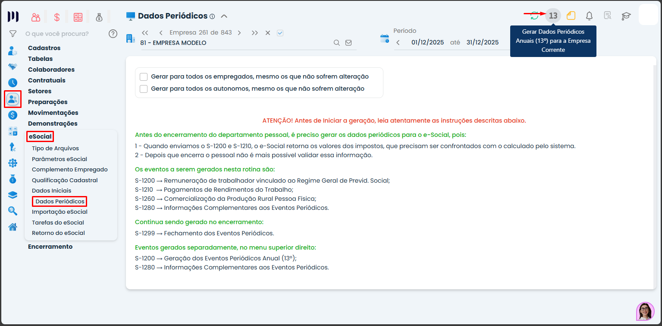Open Parâmetros eSocial menu item
The image size is (662, 326).
(60, 159)
